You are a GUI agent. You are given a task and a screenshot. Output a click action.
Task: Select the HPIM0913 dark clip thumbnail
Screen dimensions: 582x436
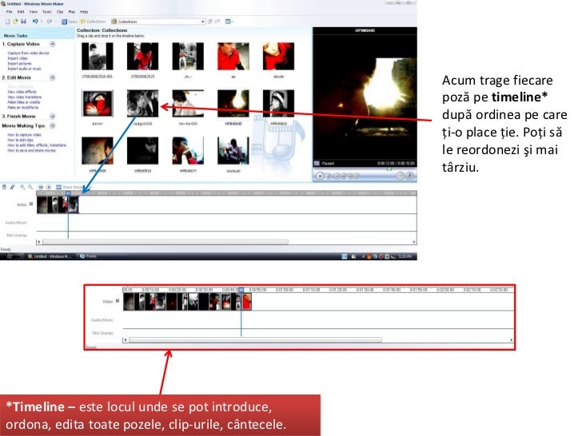point(142,150)
